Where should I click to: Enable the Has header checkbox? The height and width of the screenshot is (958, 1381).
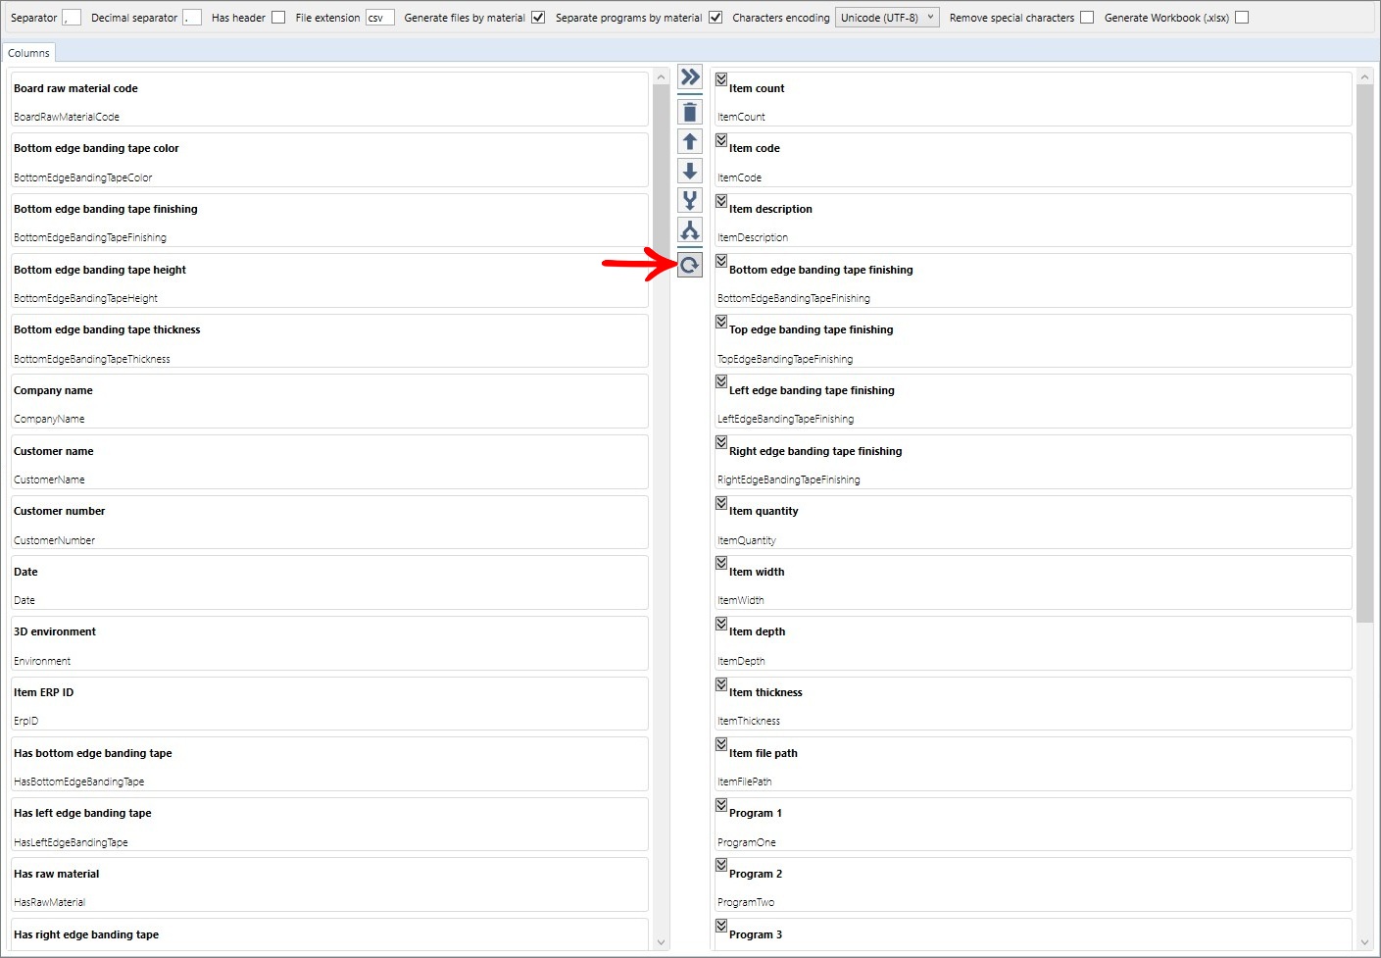(x=278, y=18)
